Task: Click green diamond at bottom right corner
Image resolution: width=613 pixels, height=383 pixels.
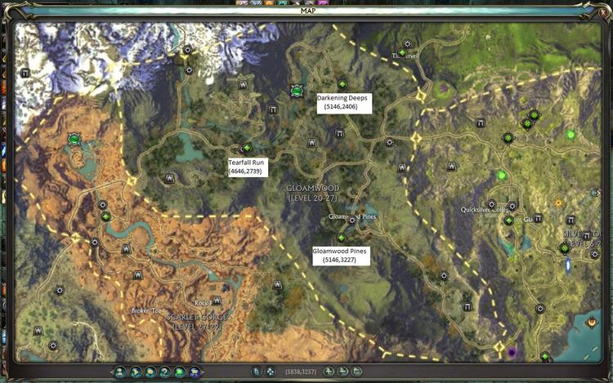Action: click(545, 356)
